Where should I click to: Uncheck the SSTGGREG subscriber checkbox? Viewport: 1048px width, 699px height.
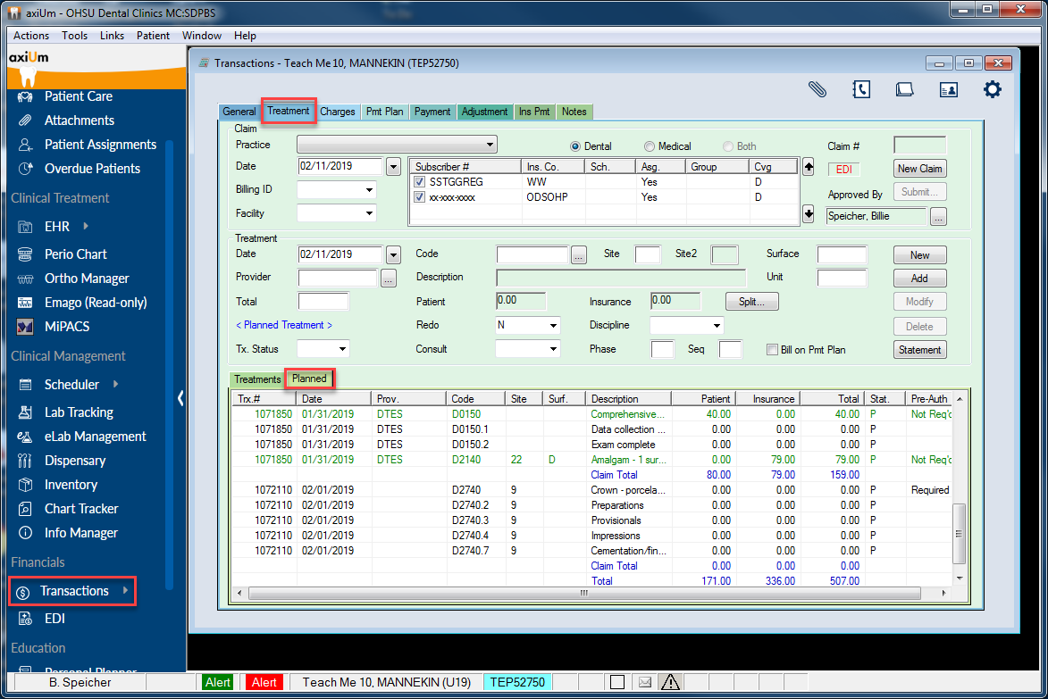(420, 181)
